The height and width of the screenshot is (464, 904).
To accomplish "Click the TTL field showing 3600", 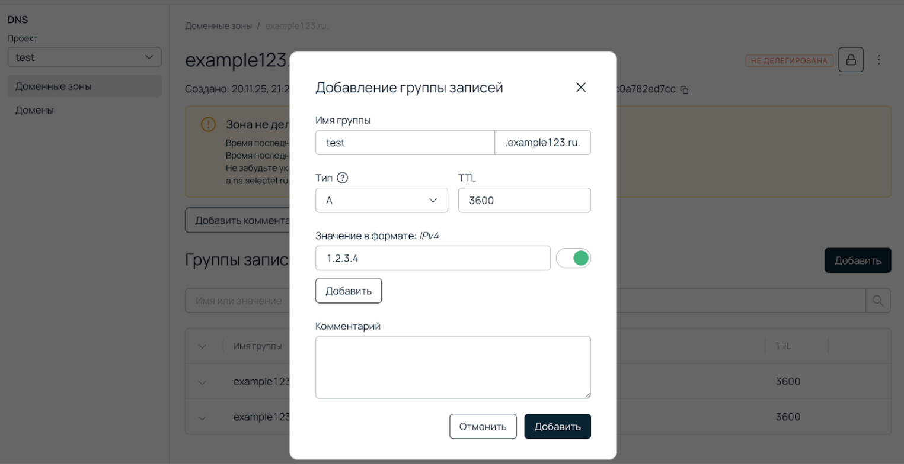I will [x=524, y=200].
